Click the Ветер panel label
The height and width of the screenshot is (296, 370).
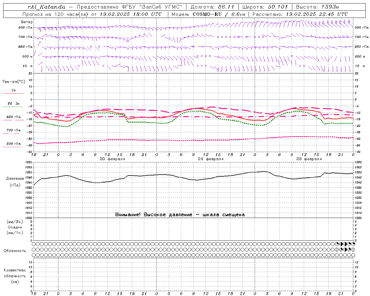[x=27, y=22]
